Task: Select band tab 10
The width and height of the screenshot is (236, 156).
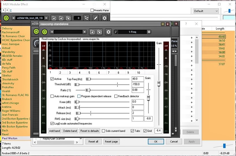Action: click(x=138, y=73)
